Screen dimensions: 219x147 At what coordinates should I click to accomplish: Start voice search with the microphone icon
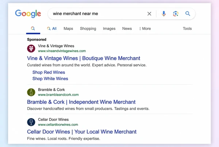164,13
